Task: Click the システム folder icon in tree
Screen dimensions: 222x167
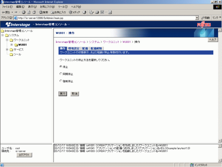Action: [x=7, y=35]
